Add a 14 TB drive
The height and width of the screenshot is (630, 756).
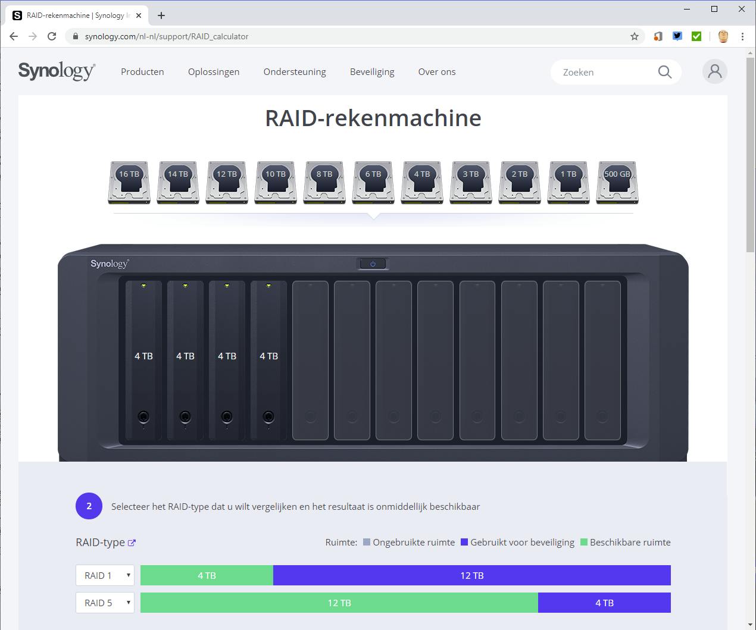tap(178, 182)
